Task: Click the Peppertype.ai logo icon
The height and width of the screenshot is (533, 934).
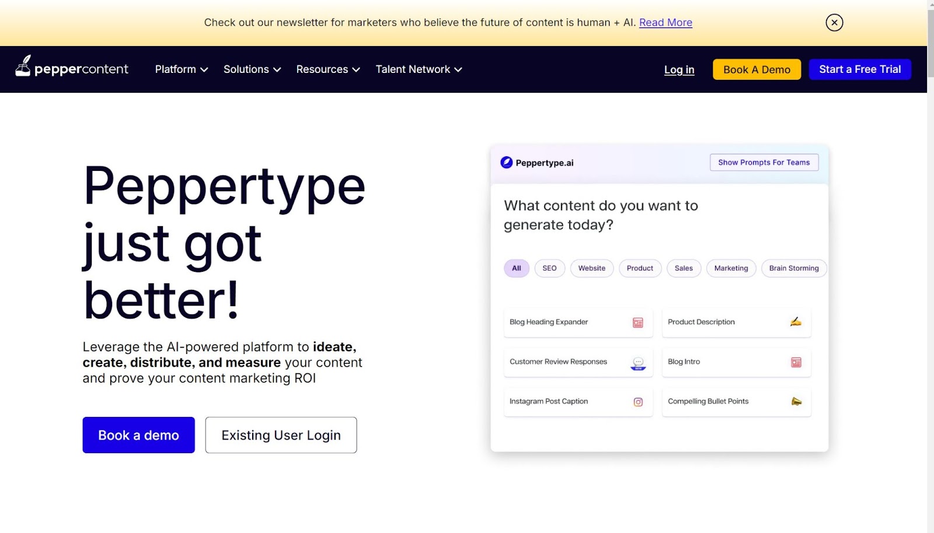Action: [506, 163]
